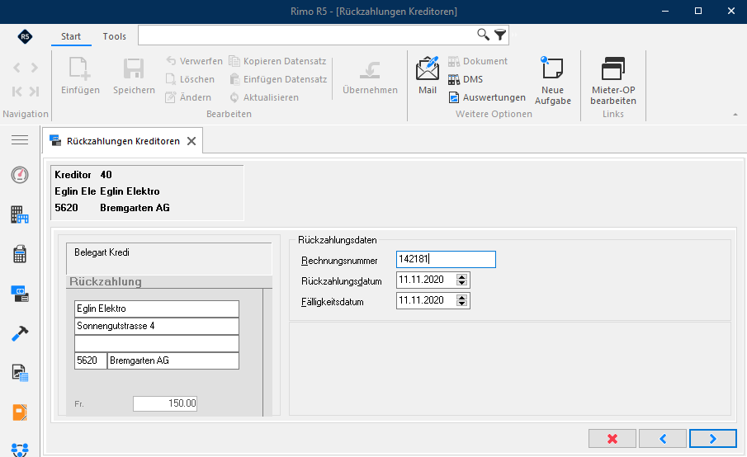Viewport: 747px width, 457px height.
Task: Increase the Fälligkeitsdatum with up arrow
Action: click(x=461, y=298)
